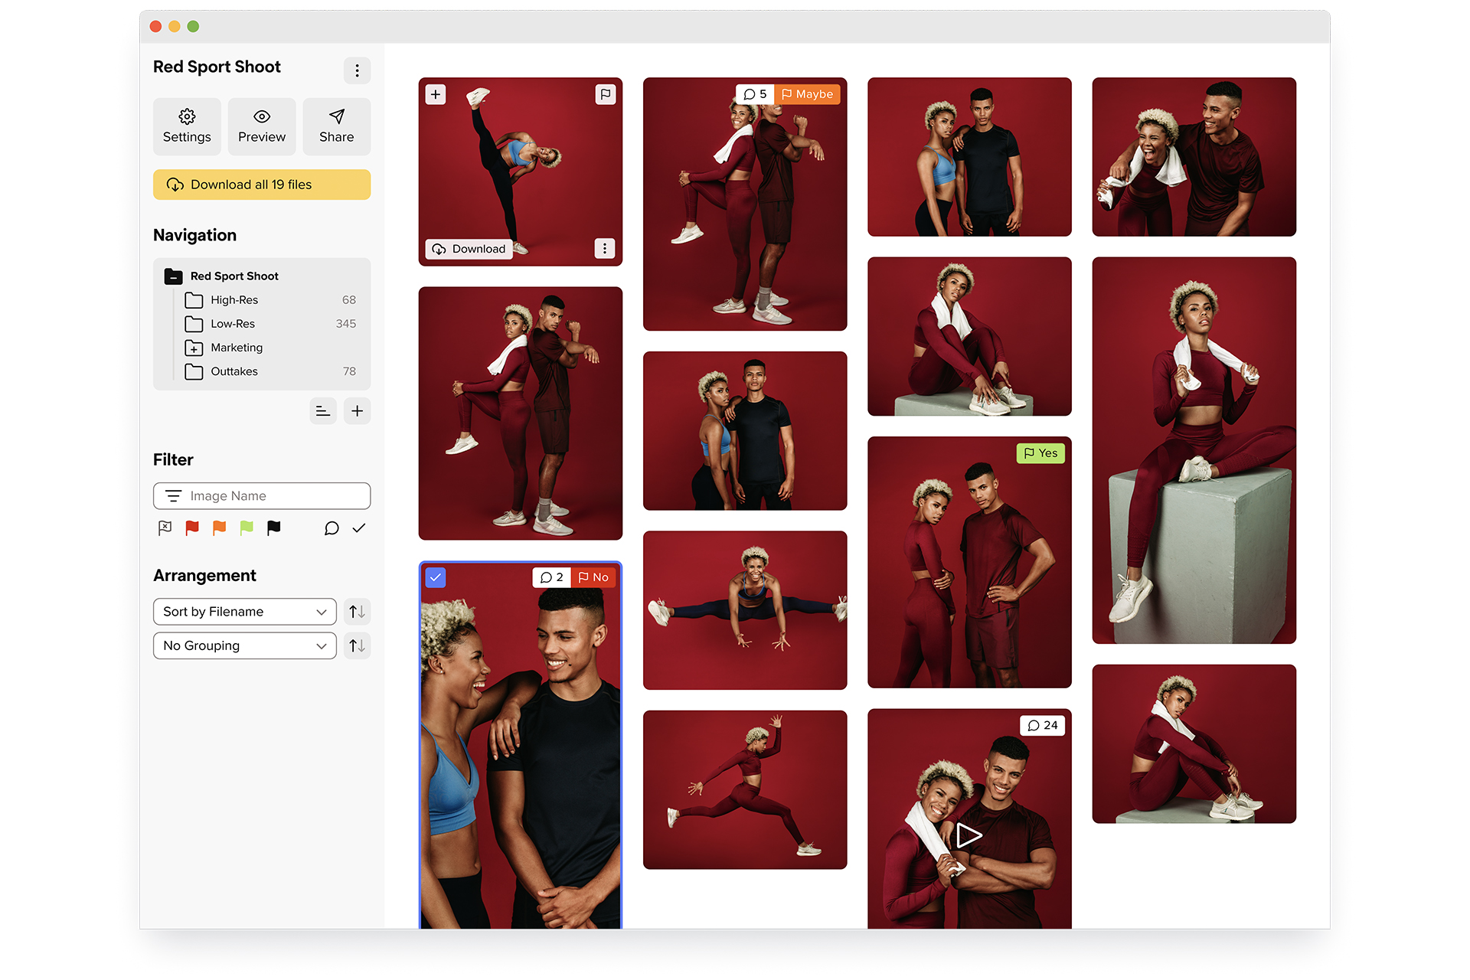
Task: Open gallery Settings gear button
Action: [187, 126]
